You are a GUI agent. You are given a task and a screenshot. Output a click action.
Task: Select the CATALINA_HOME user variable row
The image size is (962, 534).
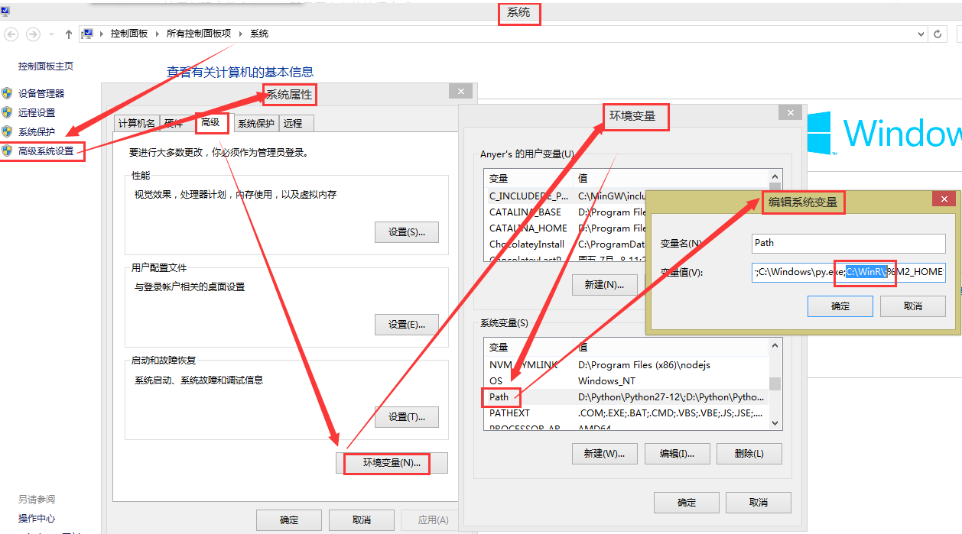pyautogui.click(x=566, y=228)
